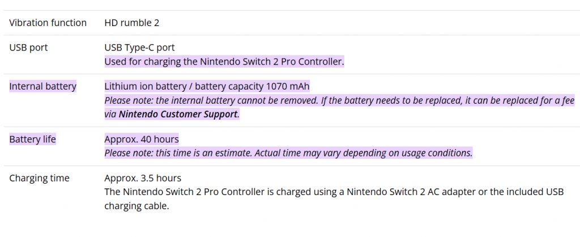Click the words 'charging cable' on last line
The height and width of the screenshot is (237, 580).
[137, 206]
